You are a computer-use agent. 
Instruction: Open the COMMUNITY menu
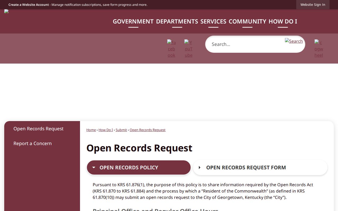pyautogui.click(x=247, y=21)
